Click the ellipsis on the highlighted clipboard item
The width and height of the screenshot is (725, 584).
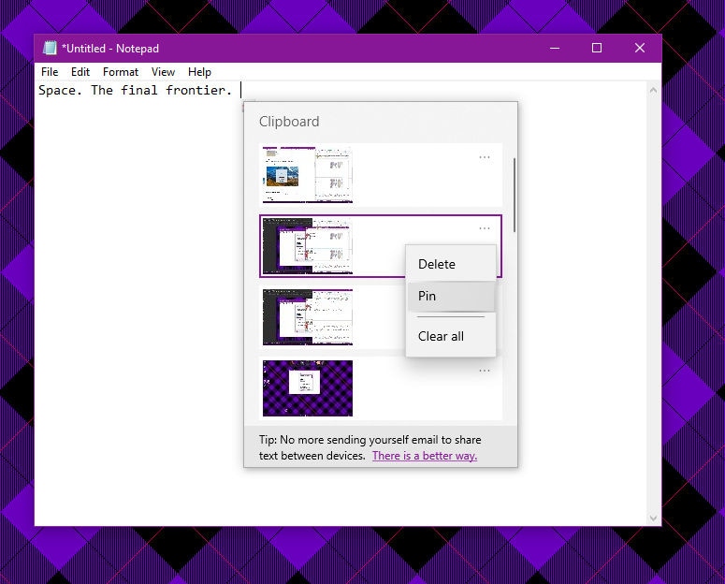pos(485,228)
